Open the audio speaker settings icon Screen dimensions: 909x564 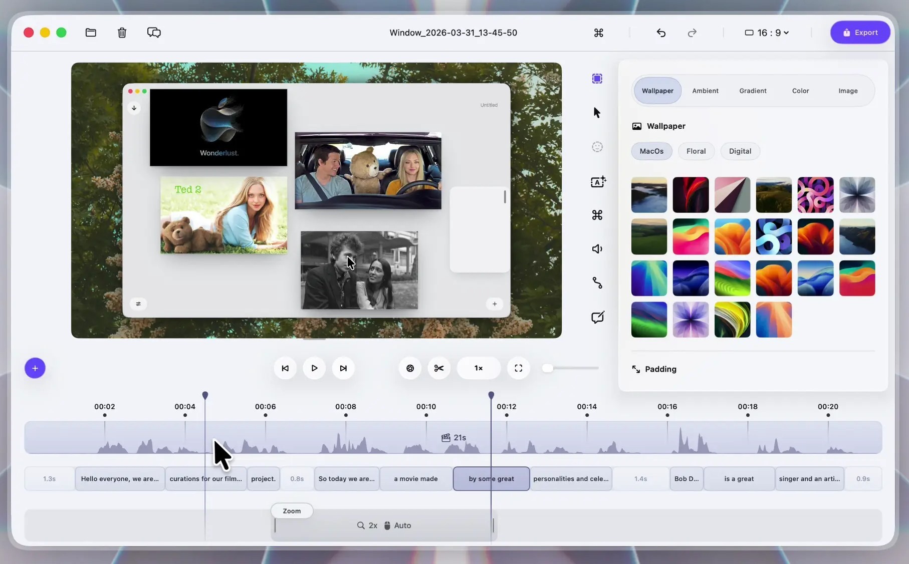(597, 249)
